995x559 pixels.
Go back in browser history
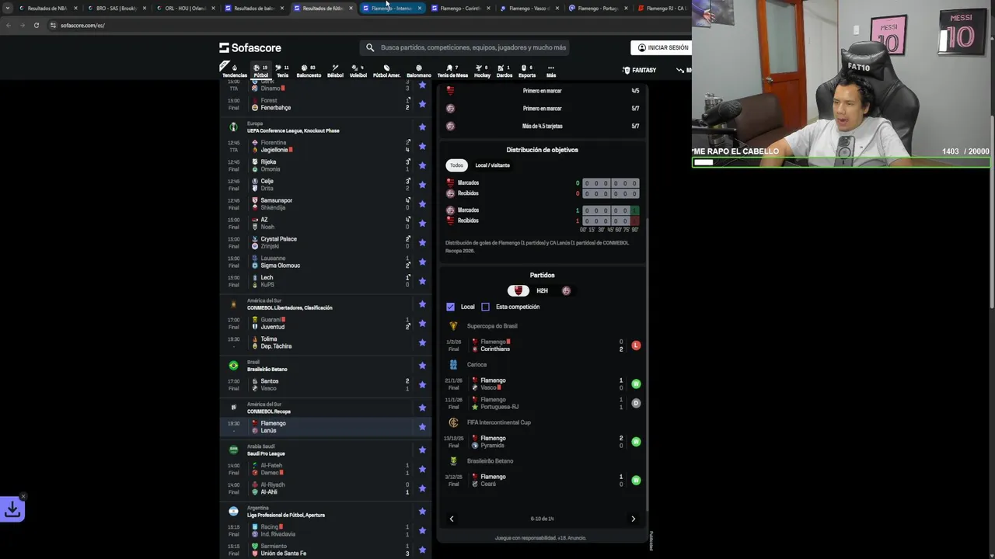click(x=9, y=25)
